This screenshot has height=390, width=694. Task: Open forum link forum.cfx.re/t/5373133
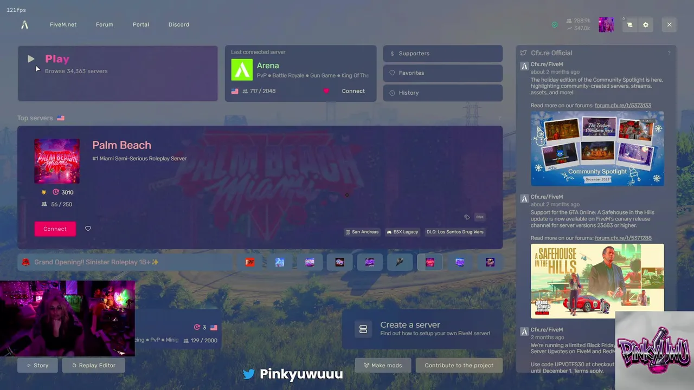pos(623,106)
